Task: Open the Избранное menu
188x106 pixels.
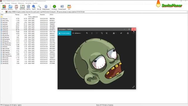Action: (x=21, y=3)
